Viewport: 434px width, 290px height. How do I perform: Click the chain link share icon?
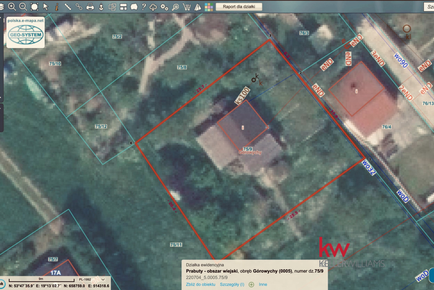tap(79, 7)
